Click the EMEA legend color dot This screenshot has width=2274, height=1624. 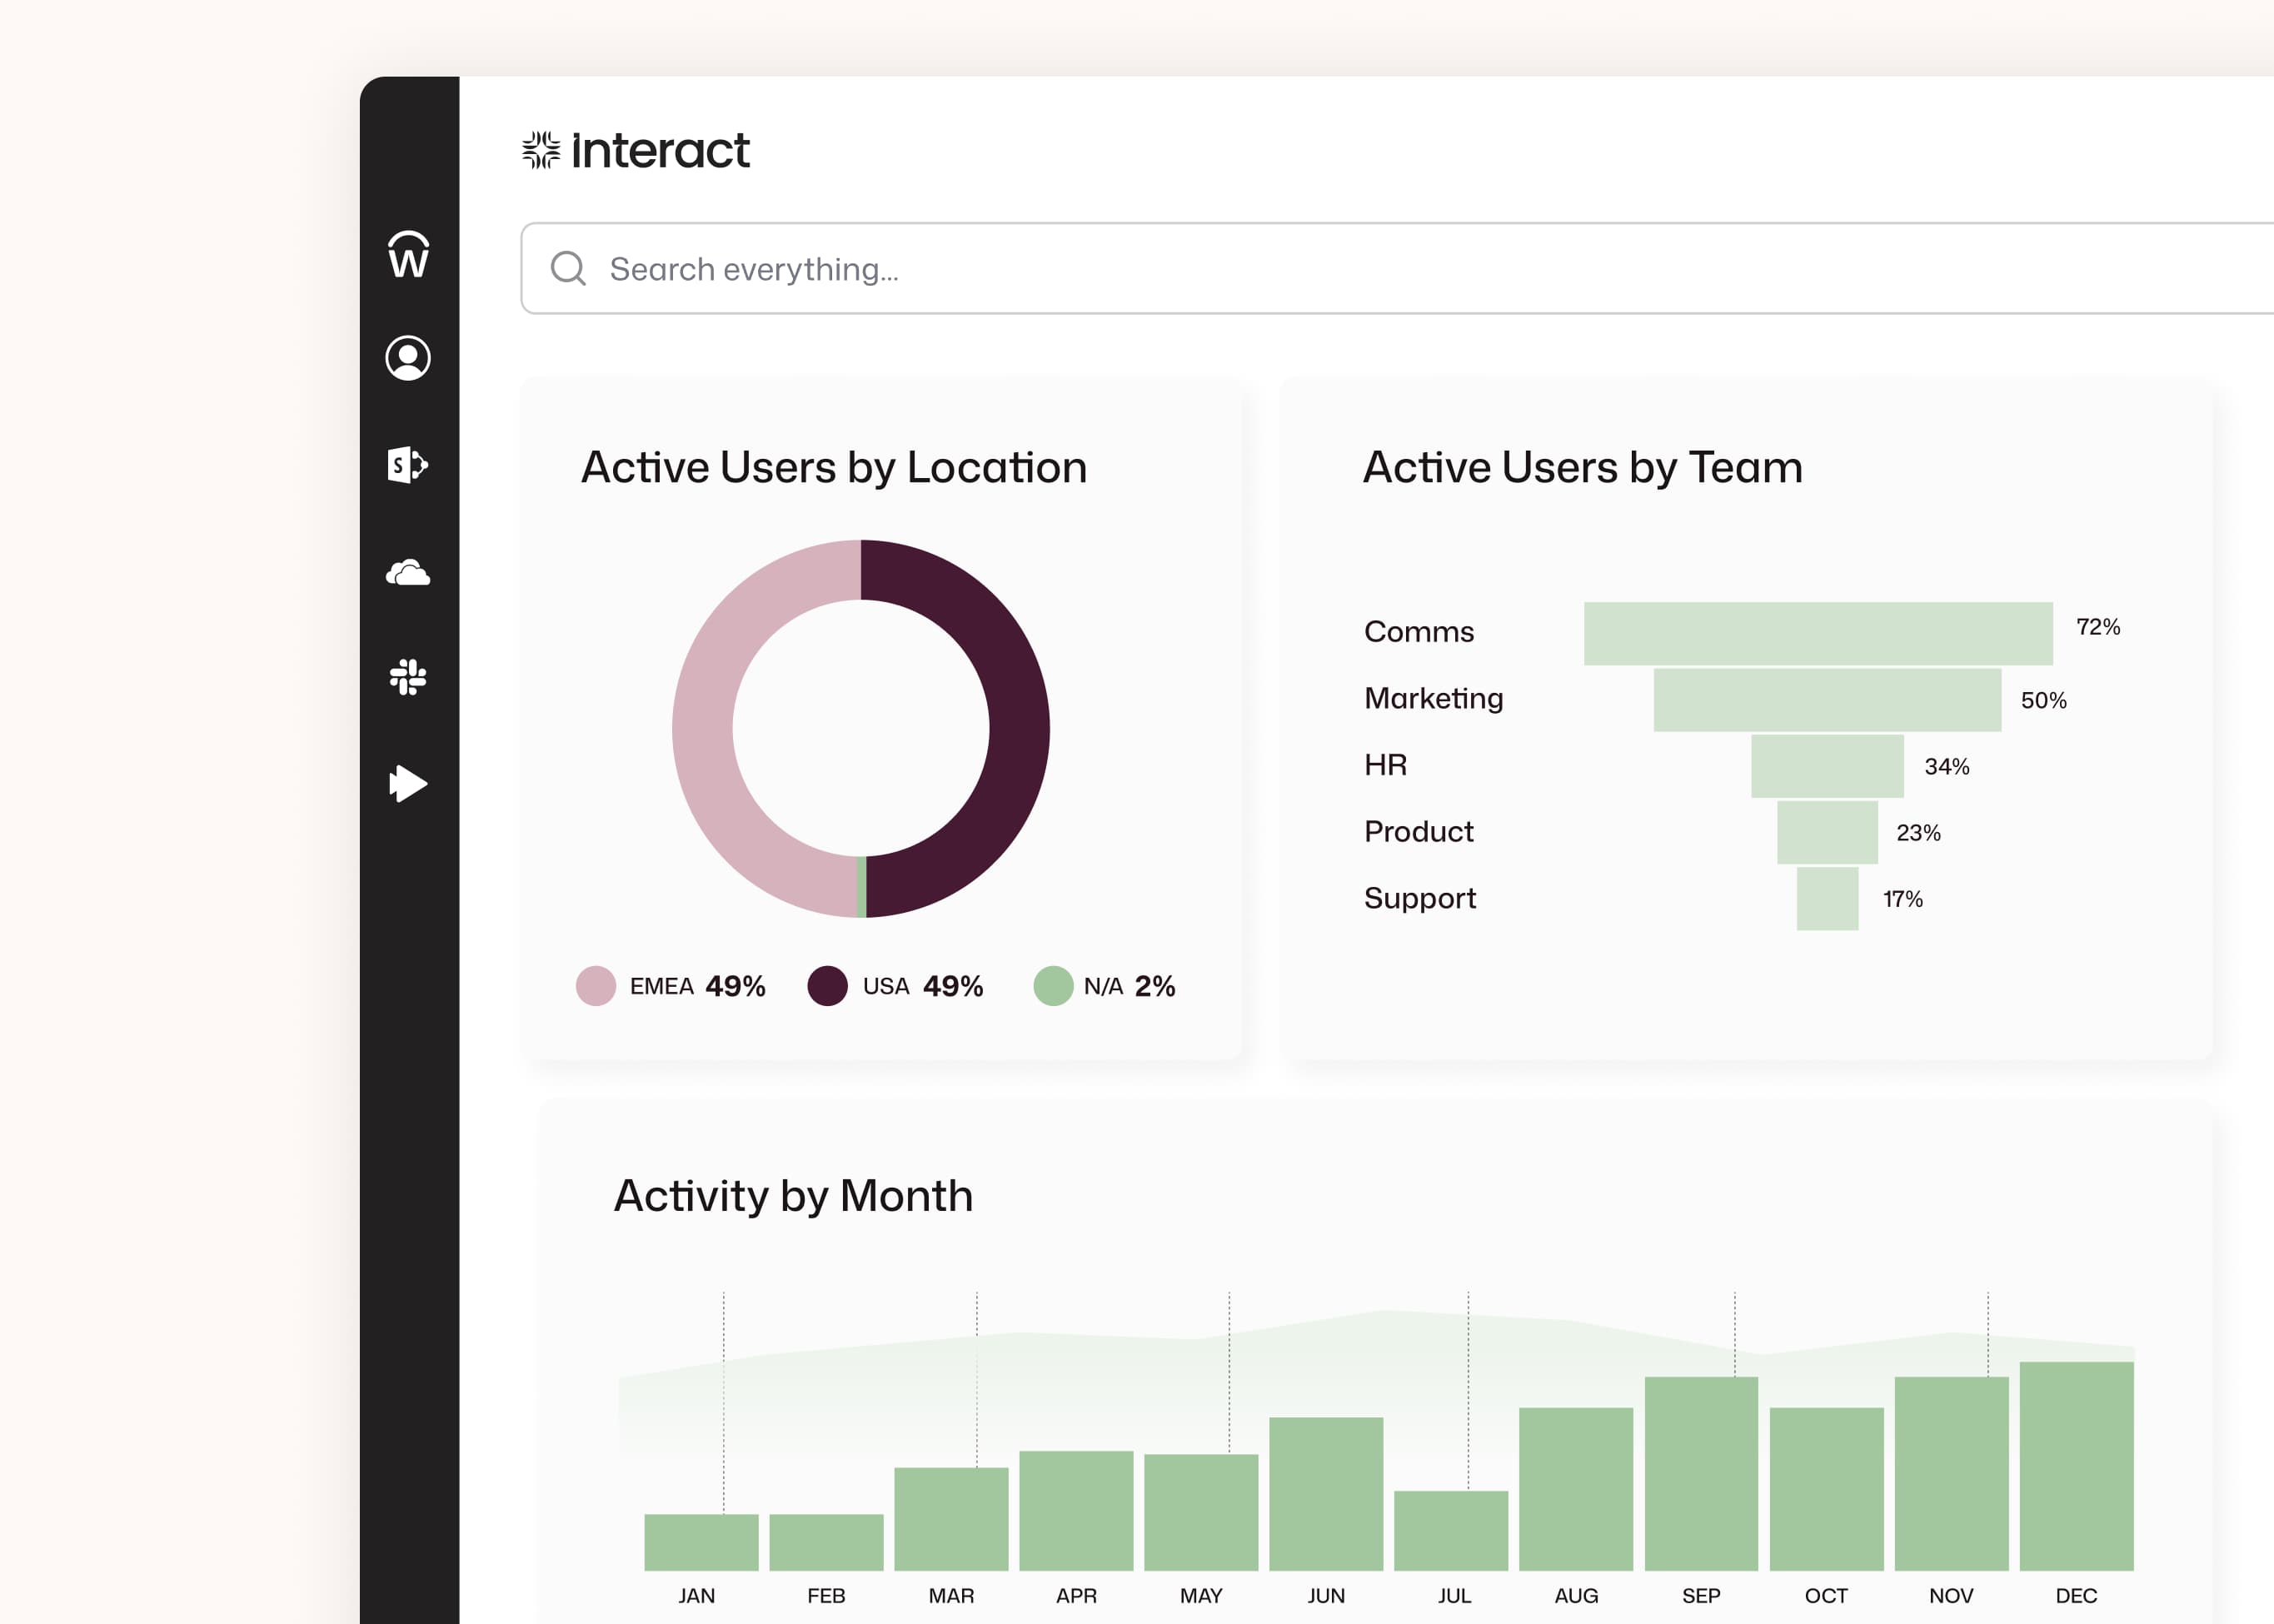click(596, 986)
